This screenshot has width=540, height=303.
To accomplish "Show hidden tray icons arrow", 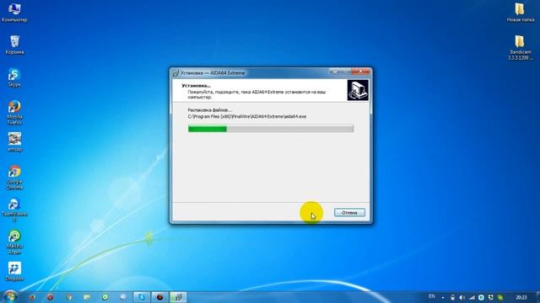I will [443, 298].
